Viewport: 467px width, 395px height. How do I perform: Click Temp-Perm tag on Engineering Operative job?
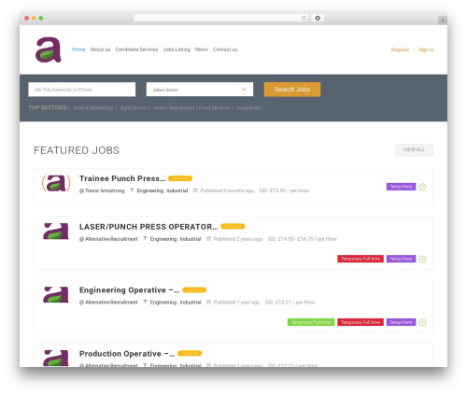tap(401, 322)
